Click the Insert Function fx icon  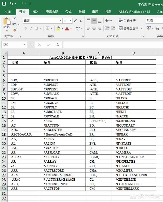click(x=58, y=45)
